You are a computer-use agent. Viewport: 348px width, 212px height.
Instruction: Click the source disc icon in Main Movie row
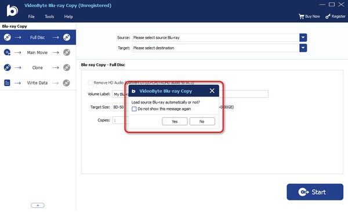click(x=8, y=52)
